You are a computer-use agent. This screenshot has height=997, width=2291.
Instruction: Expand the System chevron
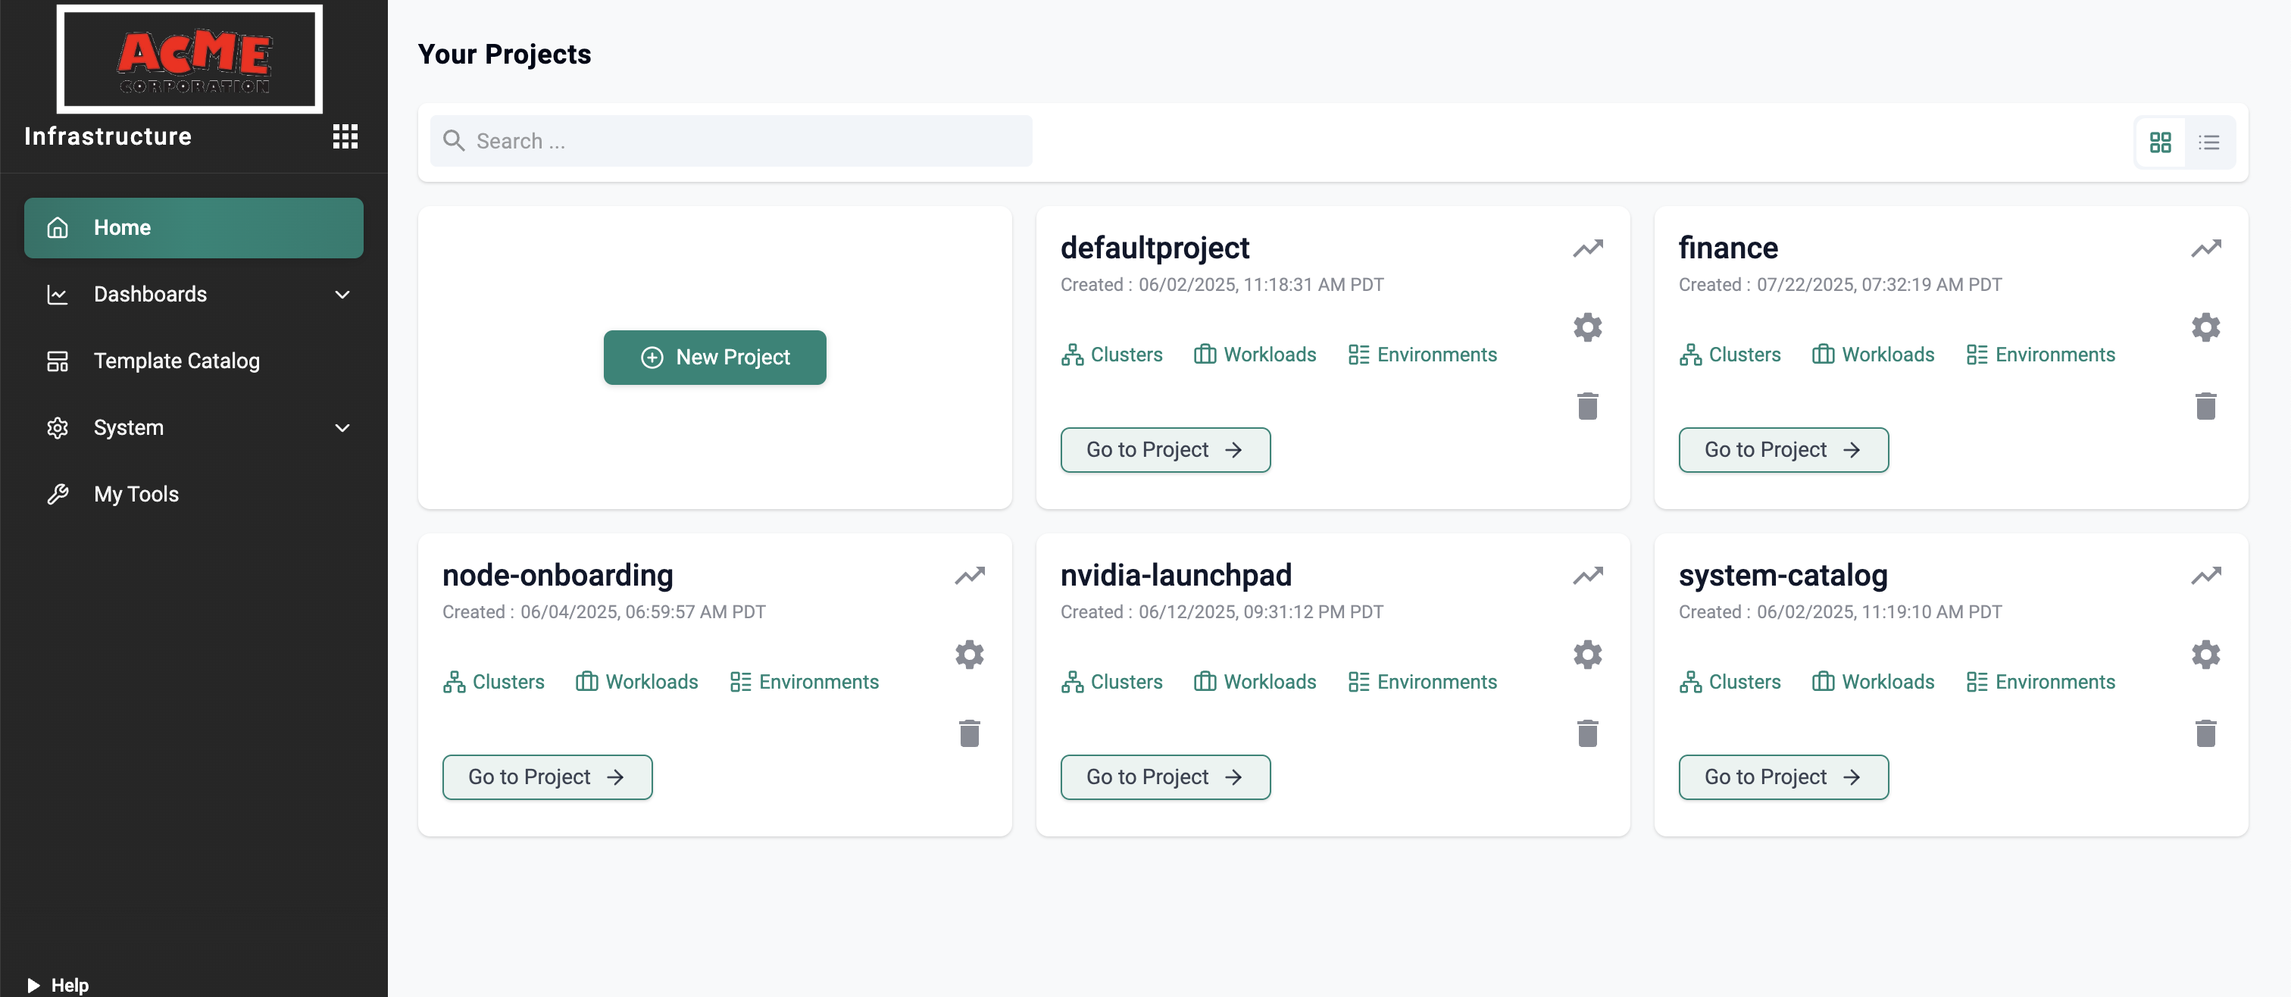coord(342,428)
